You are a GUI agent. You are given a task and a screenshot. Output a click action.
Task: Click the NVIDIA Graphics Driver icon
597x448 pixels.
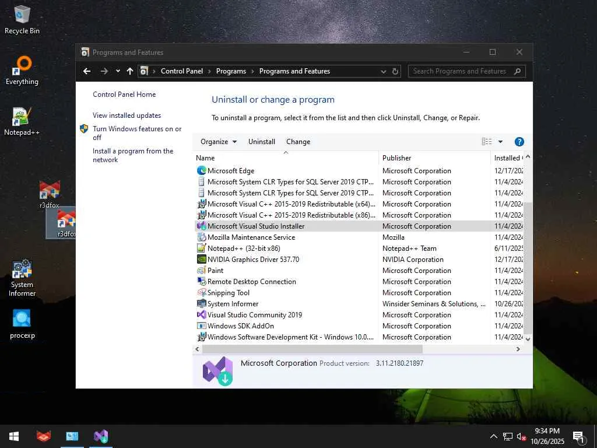tap(201, 259)
